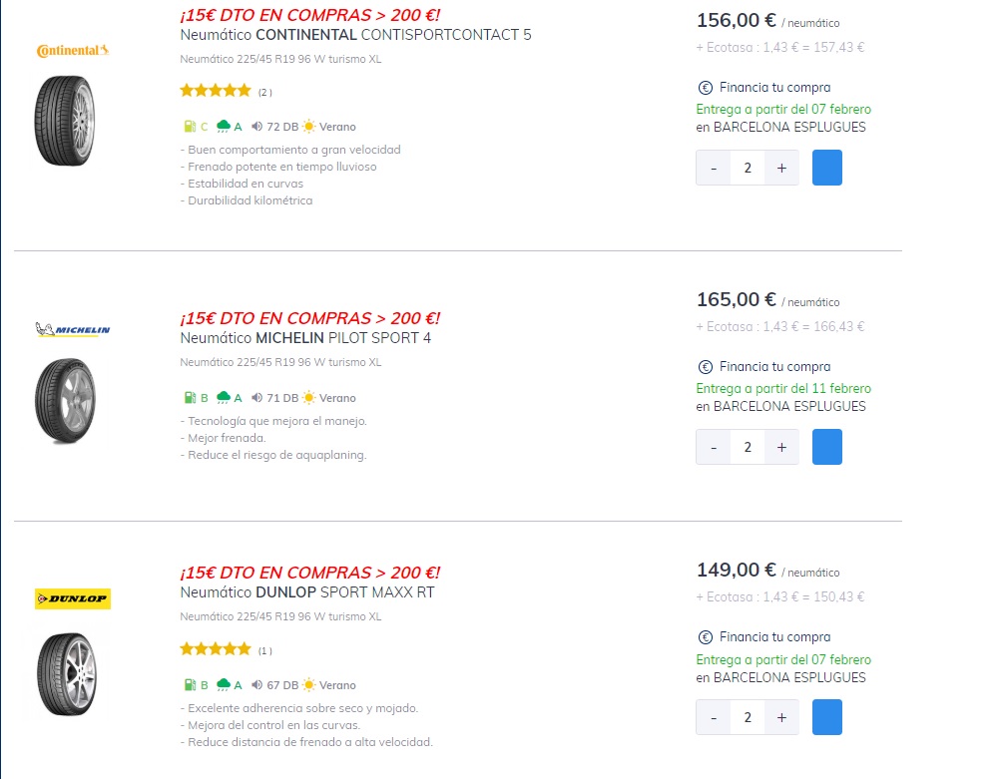Click the Dunlop brand logo
Image resolution: width=1006 pixels, height=779 pixels.
[x=73, y=598]
